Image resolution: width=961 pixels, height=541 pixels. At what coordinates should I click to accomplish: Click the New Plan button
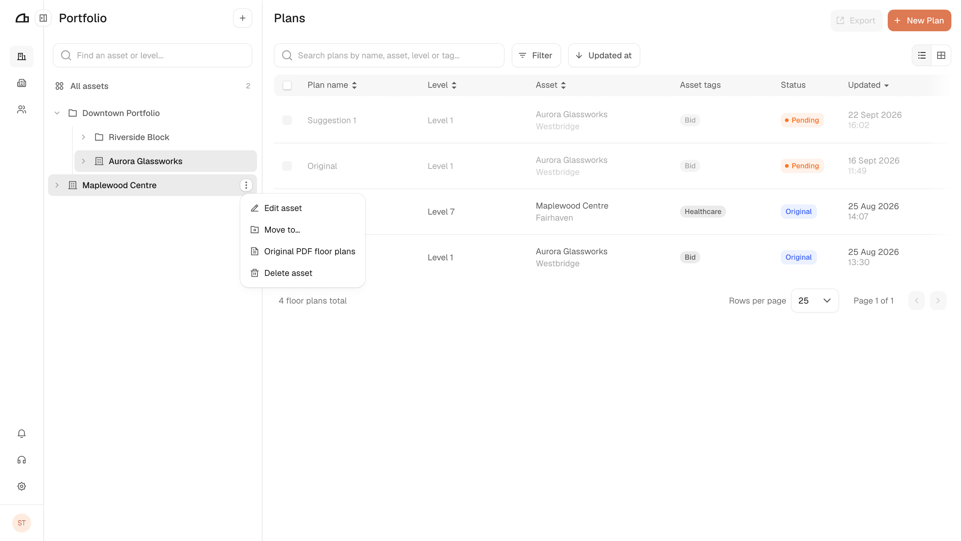919,20
